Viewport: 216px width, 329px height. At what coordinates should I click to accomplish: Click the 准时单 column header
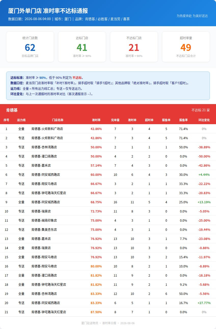pos(132,120)
